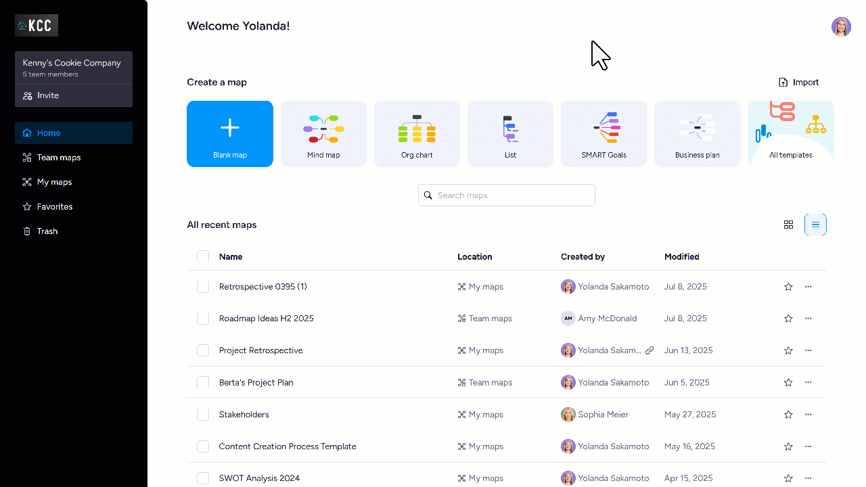866x487 pixels.
Task: Star the Roadmap Ideas H2 2025 map
Action: coord(788,319)
